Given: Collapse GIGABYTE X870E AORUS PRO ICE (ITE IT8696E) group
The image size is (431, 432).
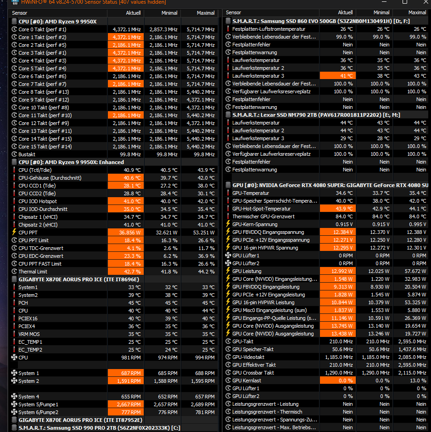Looking at the screenshot, I should [14, 279].
